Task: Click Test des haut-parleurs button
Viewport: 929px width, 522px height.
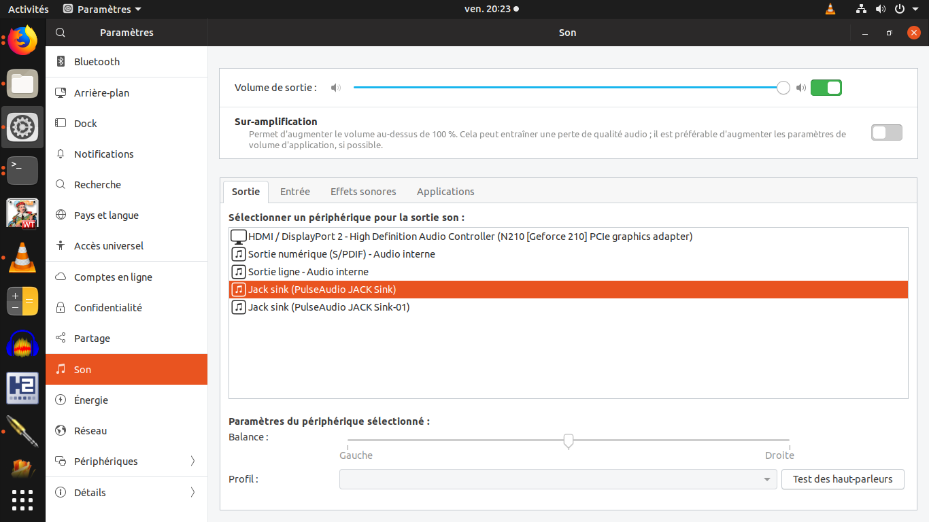Action: pyautogui.click(x=842, y=479)
